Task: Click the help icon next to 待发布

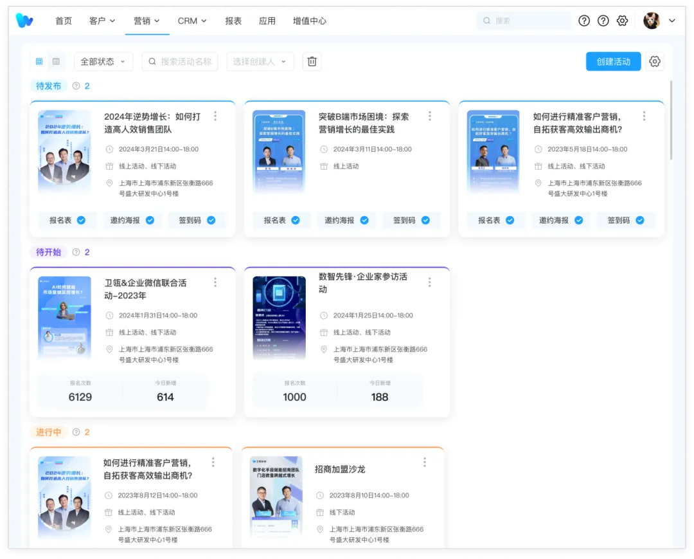Action: tap(76, 86)
